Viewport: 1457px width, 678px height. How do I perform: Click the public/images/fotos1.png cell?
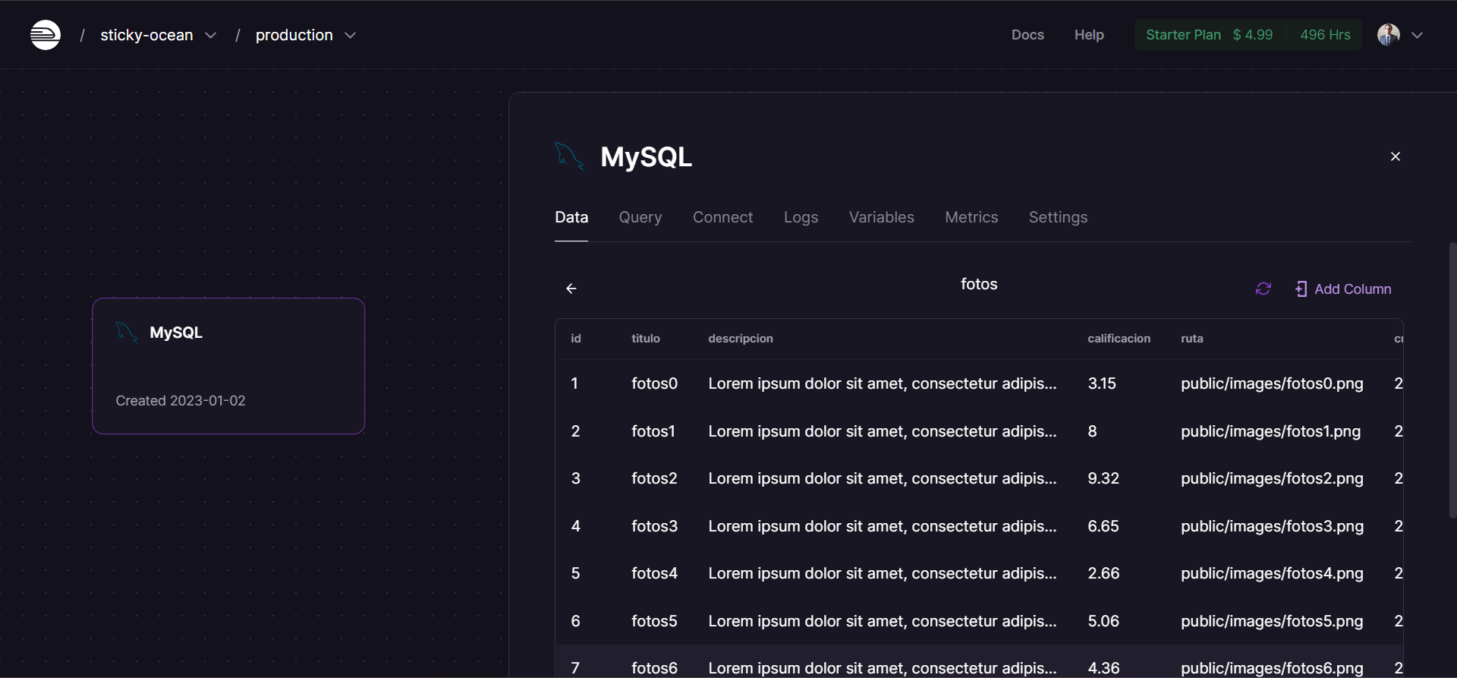pos(1271,431)
